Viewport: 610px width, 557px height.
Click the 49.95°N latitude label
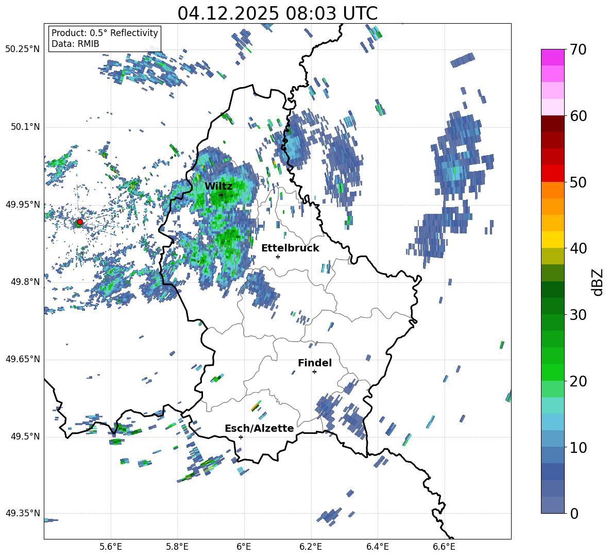[23, 204]
